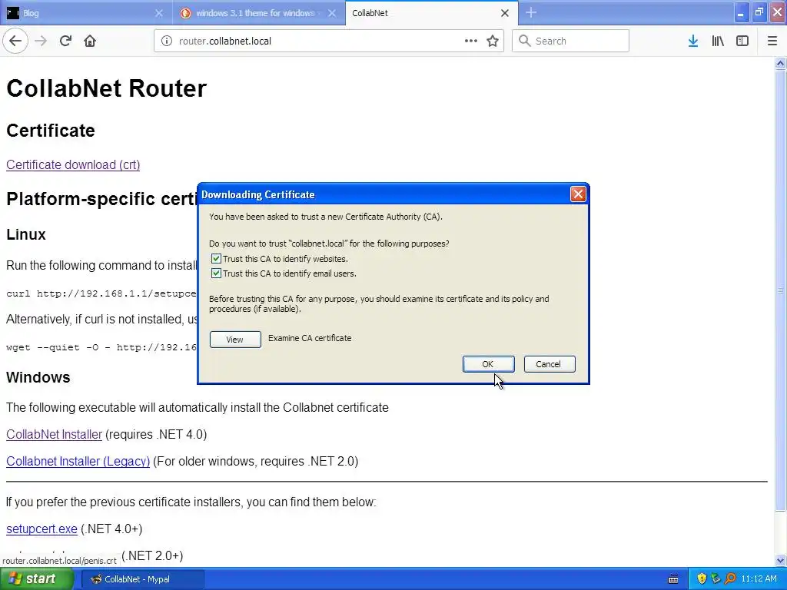Open the page actions three-dot menu
The height and width of the screenshot is (590, 787).
[471, 41]
